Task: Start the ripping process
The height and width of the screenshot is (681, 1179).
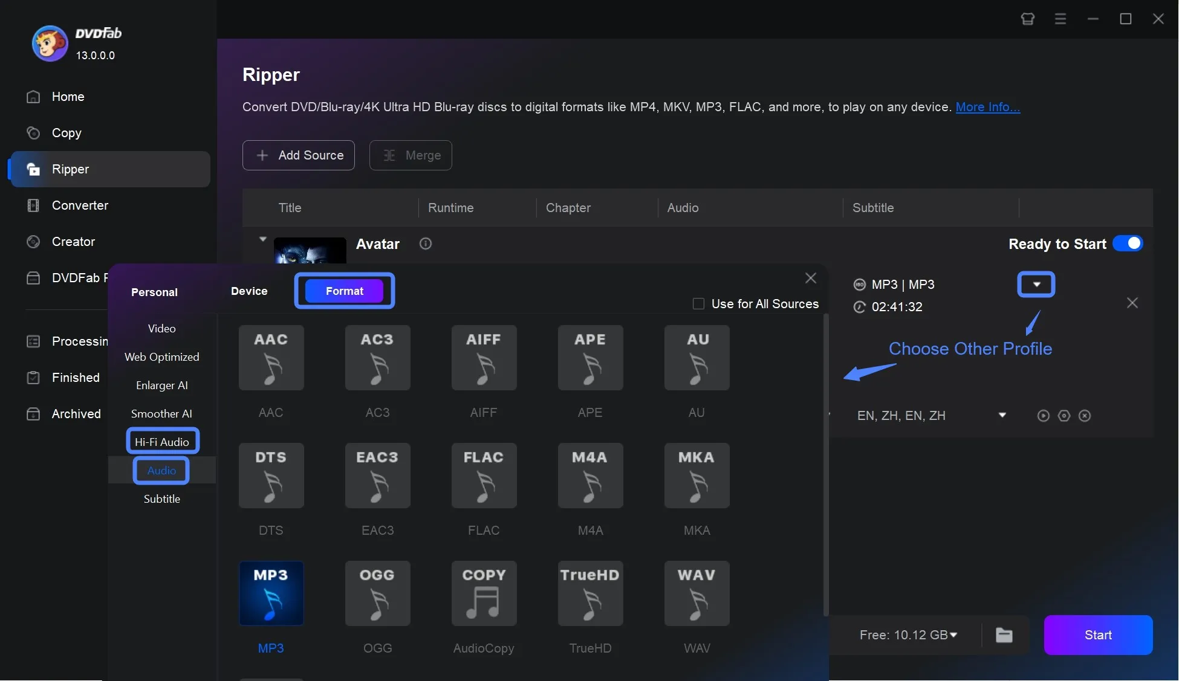Action: pyautogui.click(x=1098, y=634)
